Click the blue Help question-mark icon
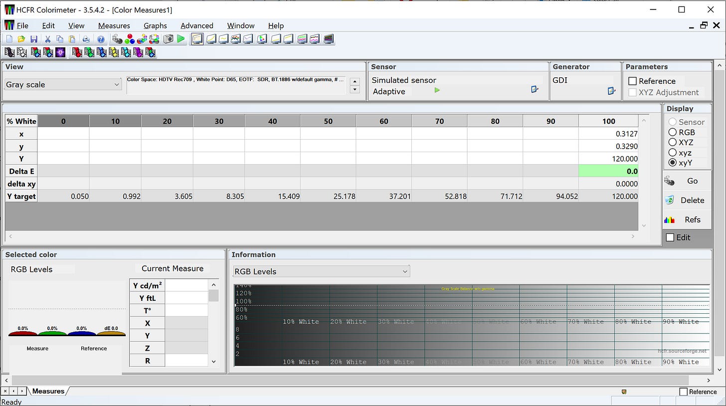The height and width of the screenshot is (406, 726). click(100, 39)
